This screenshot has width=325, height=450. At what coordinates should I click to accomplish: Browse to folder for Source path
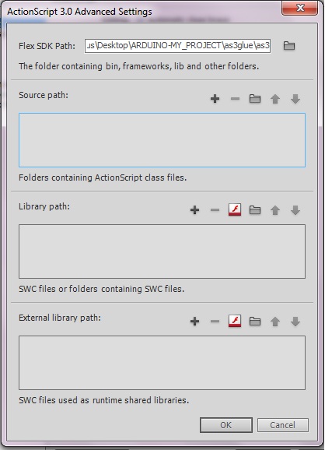[255, 99]
